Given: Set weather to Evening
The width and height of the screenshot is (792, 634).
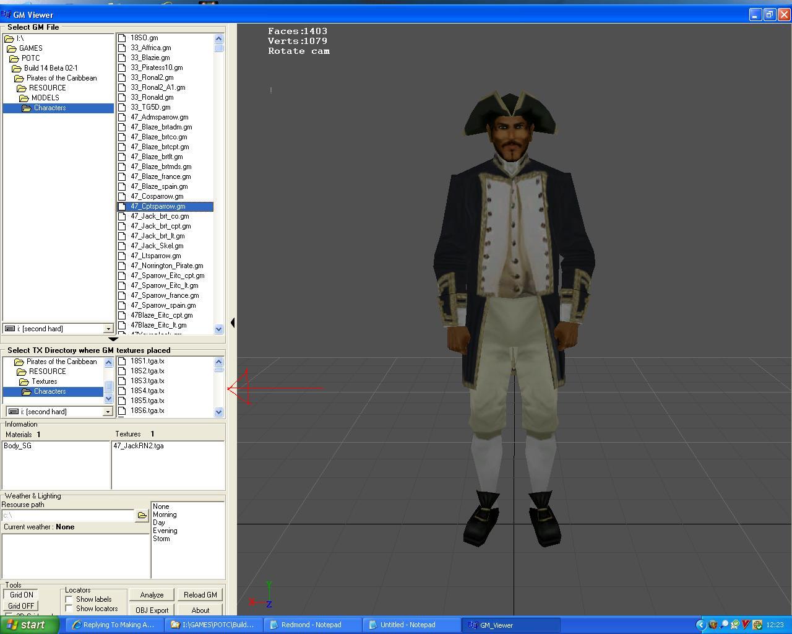Looking at the screenshot, I should pyautogui.click(x=165, y=531).
